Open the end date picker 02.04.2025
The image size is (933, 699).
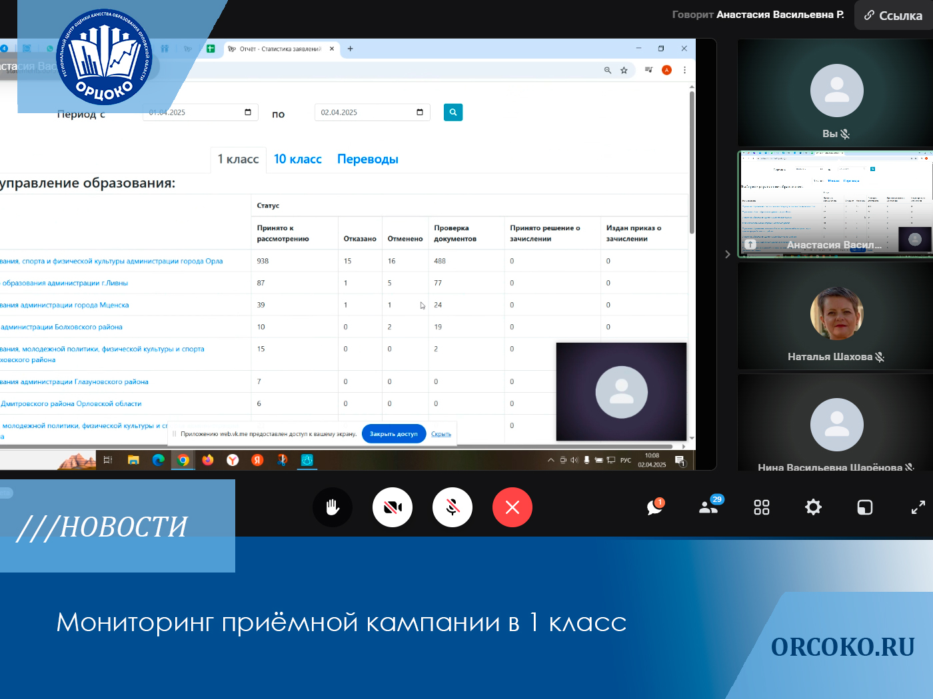pyautogui.click(x=419, y=113)
